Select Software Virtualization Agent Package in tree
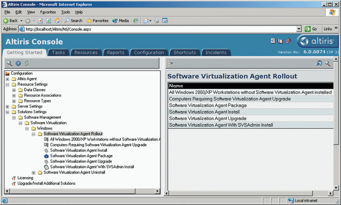Image resolution: width=341 pixels, height=205 pixels. click(81, 156)
